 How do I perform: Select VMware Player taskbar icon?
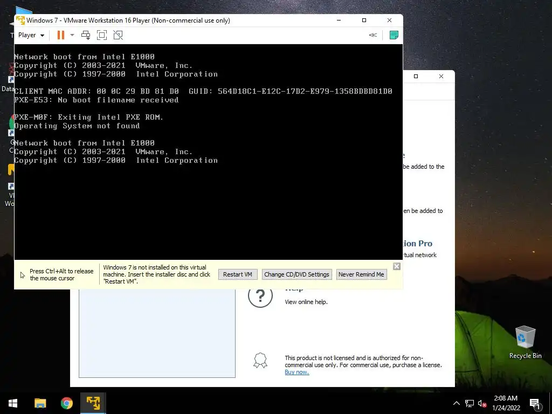pyautogui.click(x=93, y=403)
